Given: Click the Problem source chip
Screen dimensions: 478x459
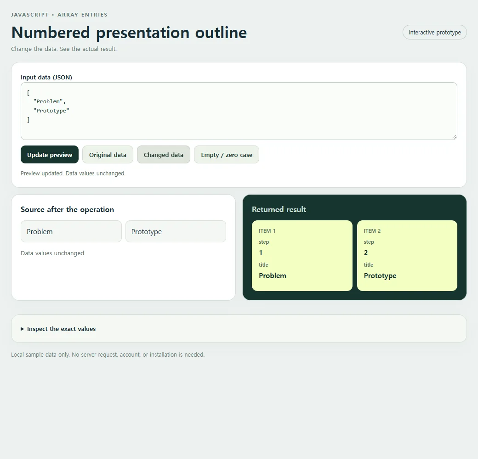Looking at the screenshot, I should [71, 231].
